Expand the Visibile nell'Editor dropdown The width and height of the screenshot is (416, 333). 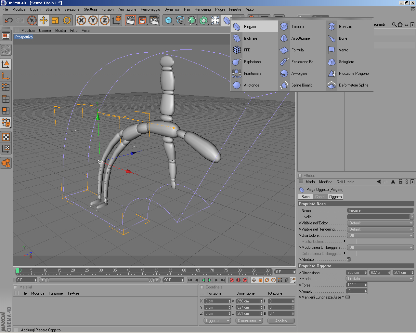click(380, 223)
